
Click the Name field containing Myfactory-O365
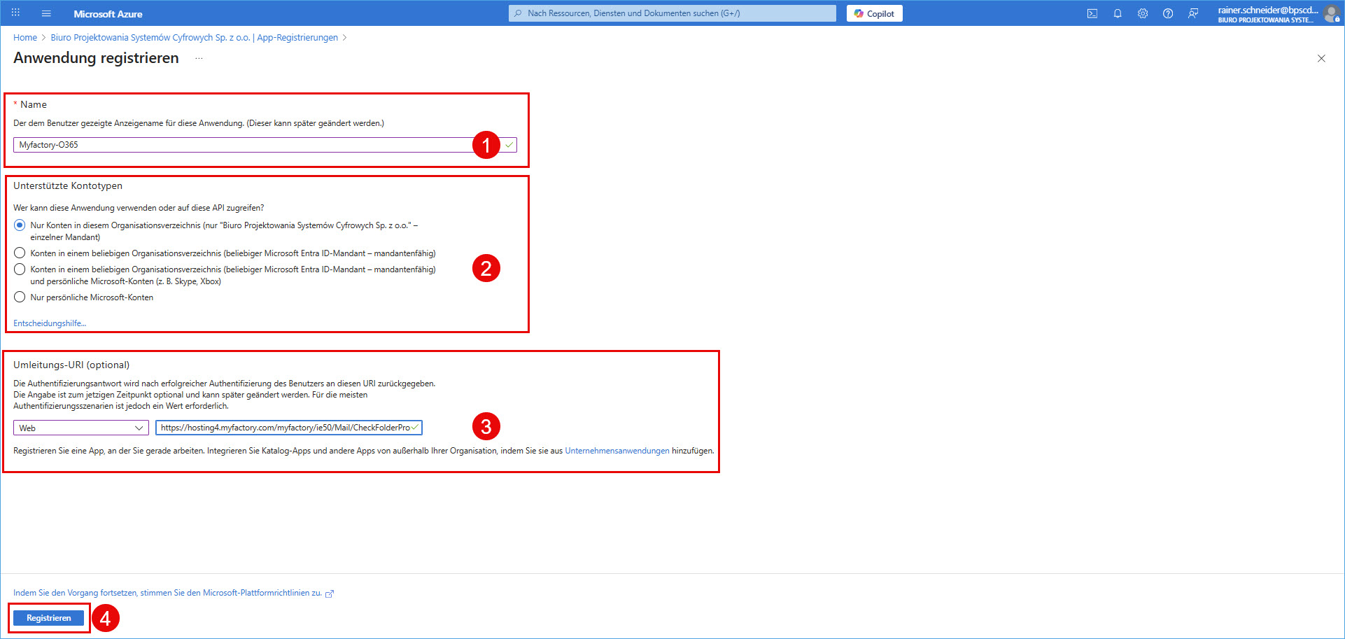(265, 145)
